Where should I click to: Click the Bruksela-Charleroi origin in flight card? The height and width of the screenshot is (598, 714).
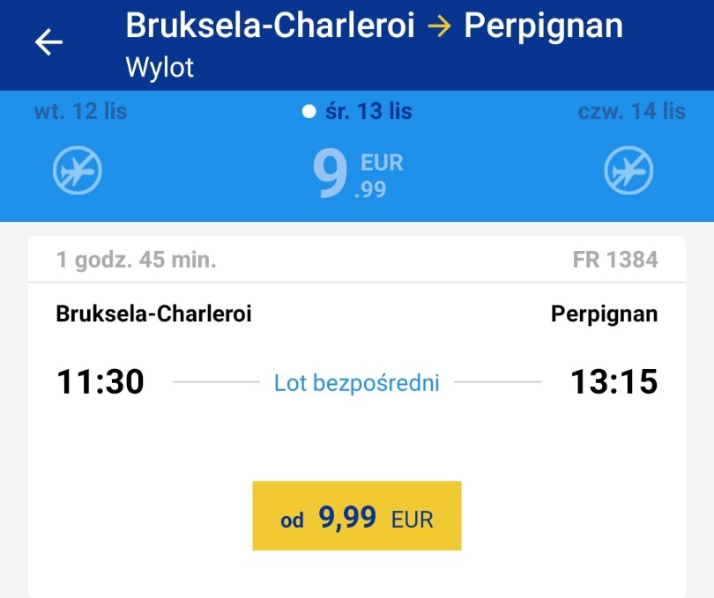[153, 314]
